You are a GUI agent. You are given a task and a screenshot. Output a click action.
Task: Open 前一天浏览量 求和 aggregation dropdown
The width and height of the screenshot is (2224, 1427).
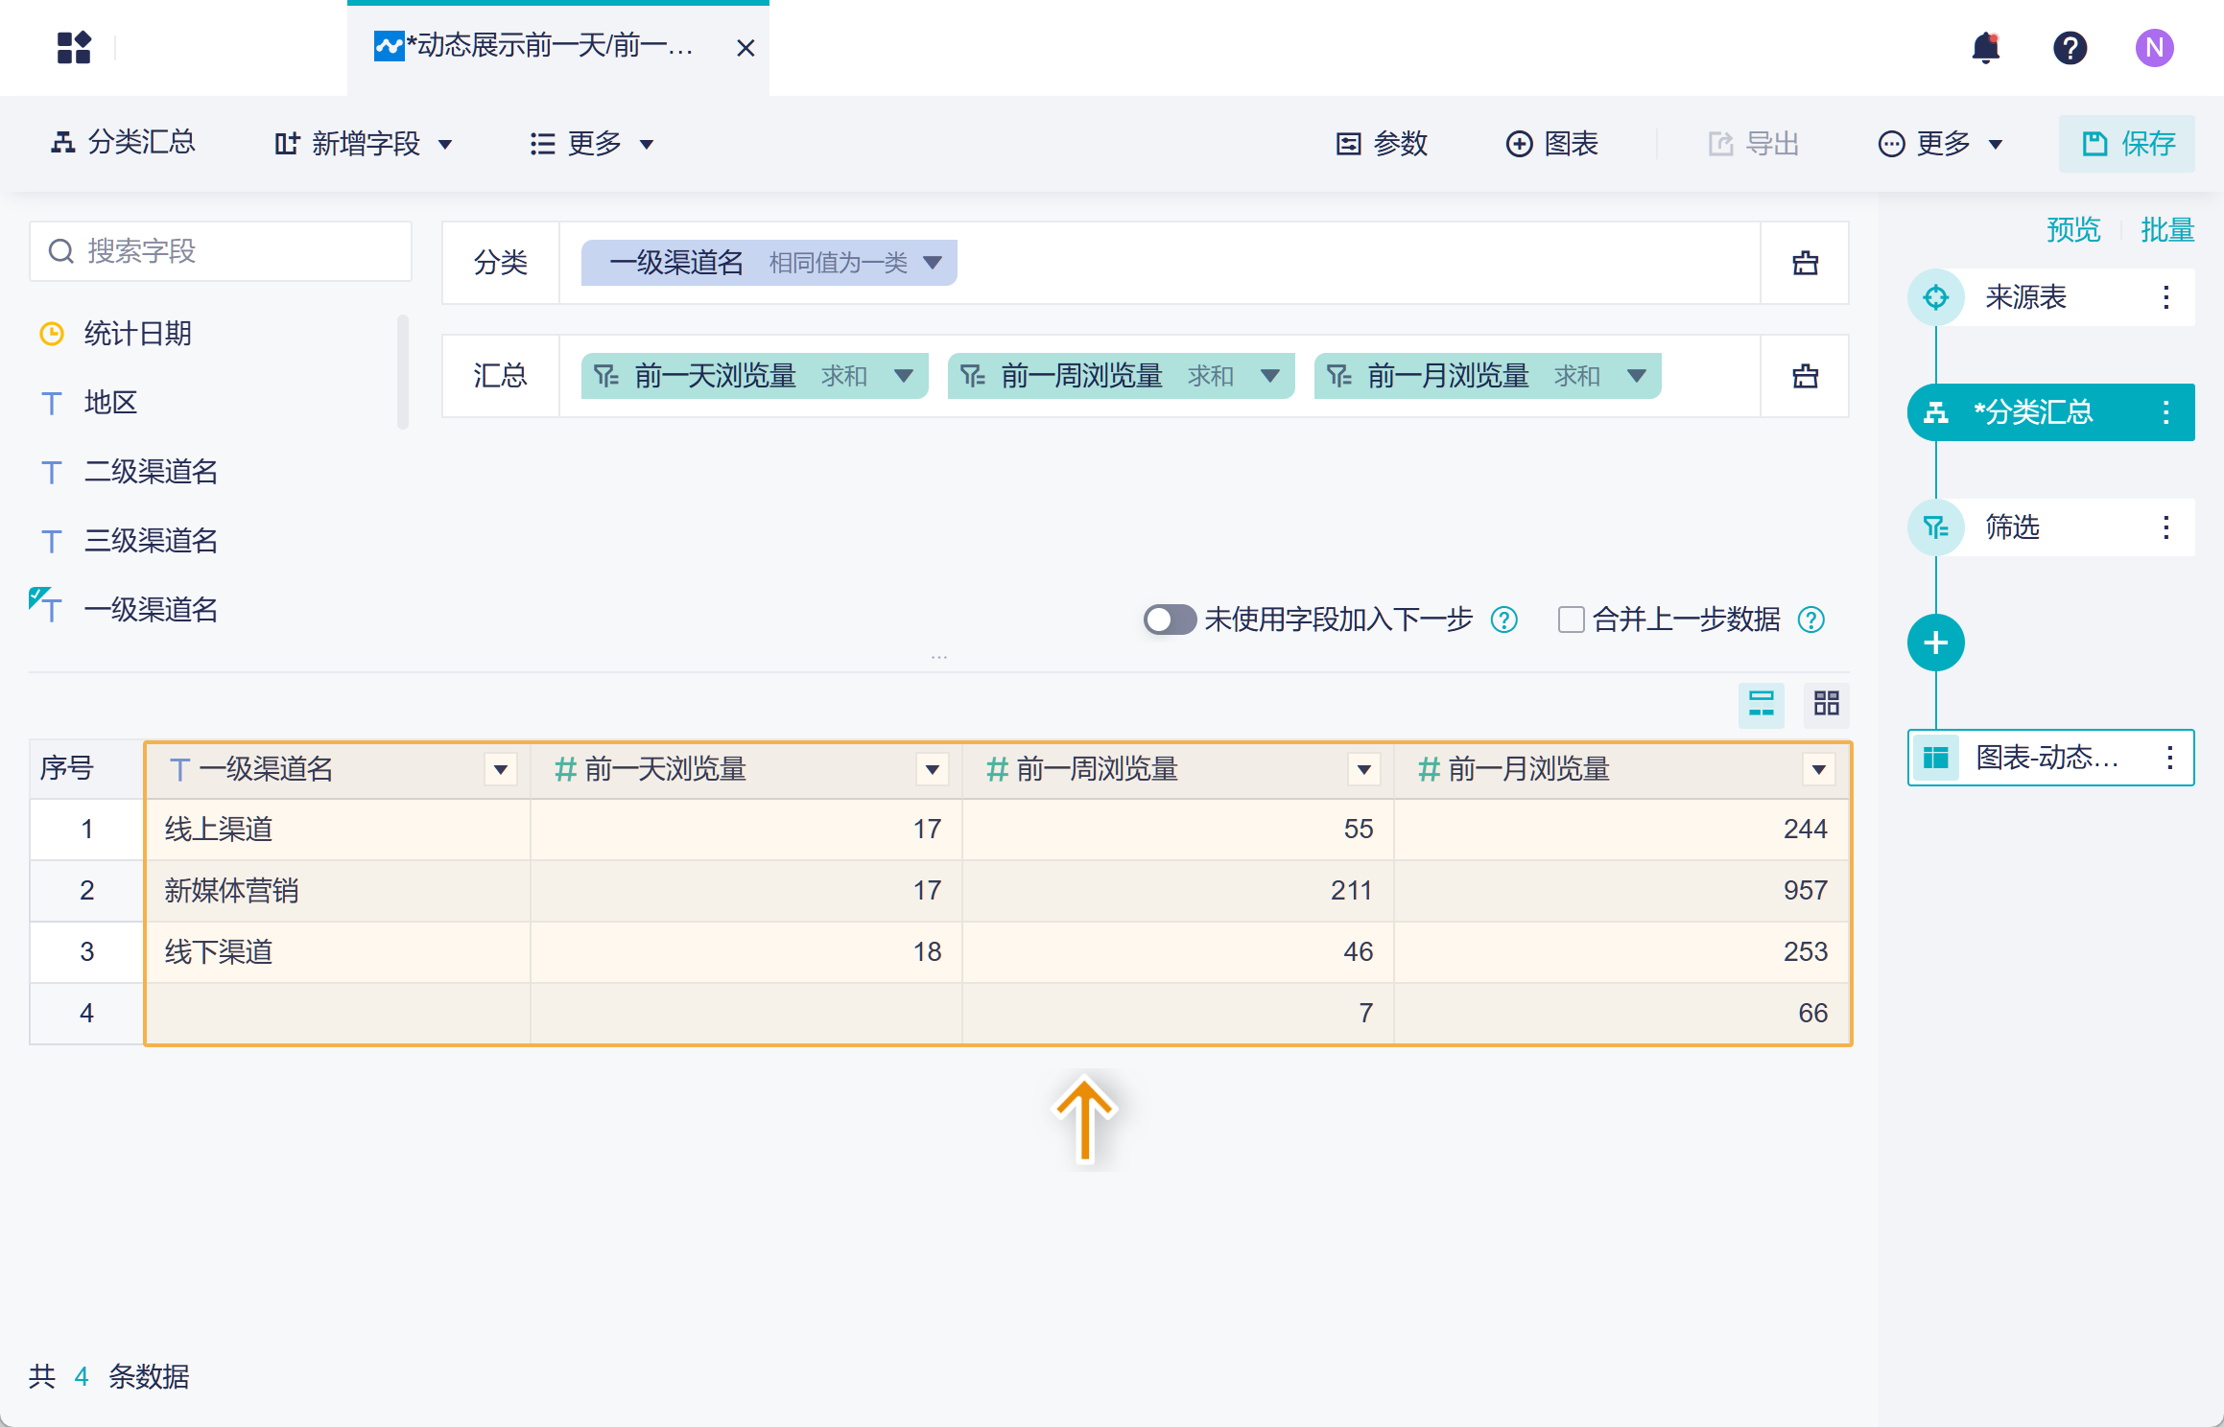[x=903, y=376]
